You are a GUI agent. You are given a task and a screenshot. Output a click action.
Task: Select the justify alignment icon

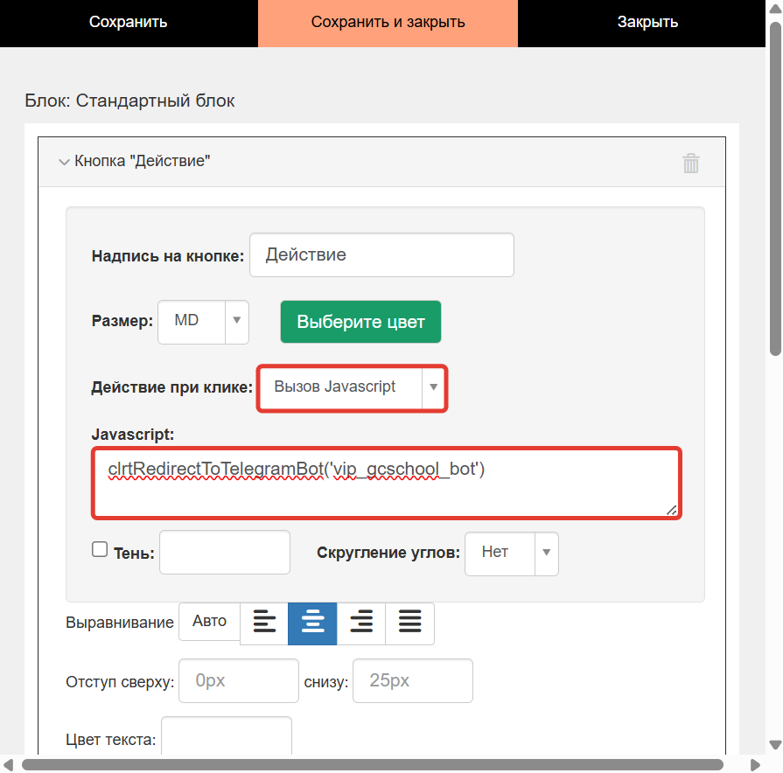coord(409,623)
